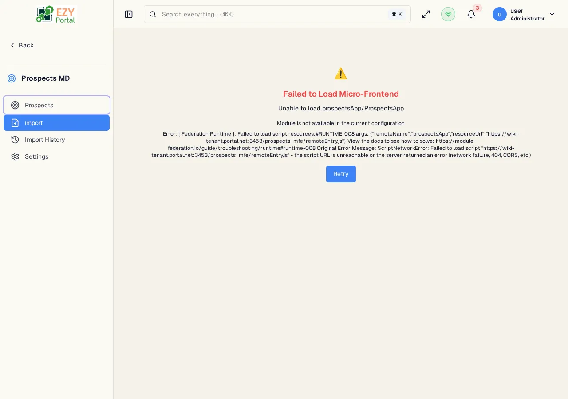Select the Prospects MD heading

pyautogui.click(x=46, y=78)
